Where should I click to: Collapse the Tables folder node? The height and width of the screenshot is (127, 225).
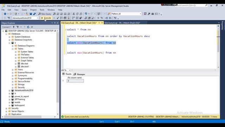click(x=13, y=49)
